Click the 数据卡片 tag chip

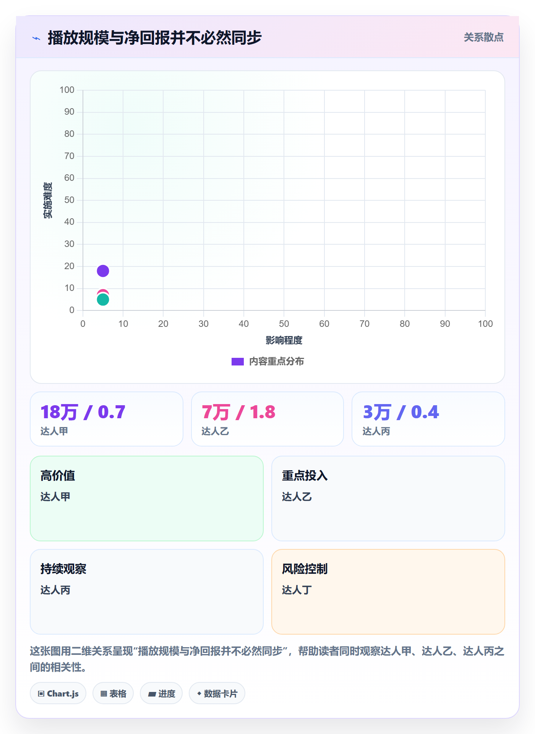(x=217, y=693)
